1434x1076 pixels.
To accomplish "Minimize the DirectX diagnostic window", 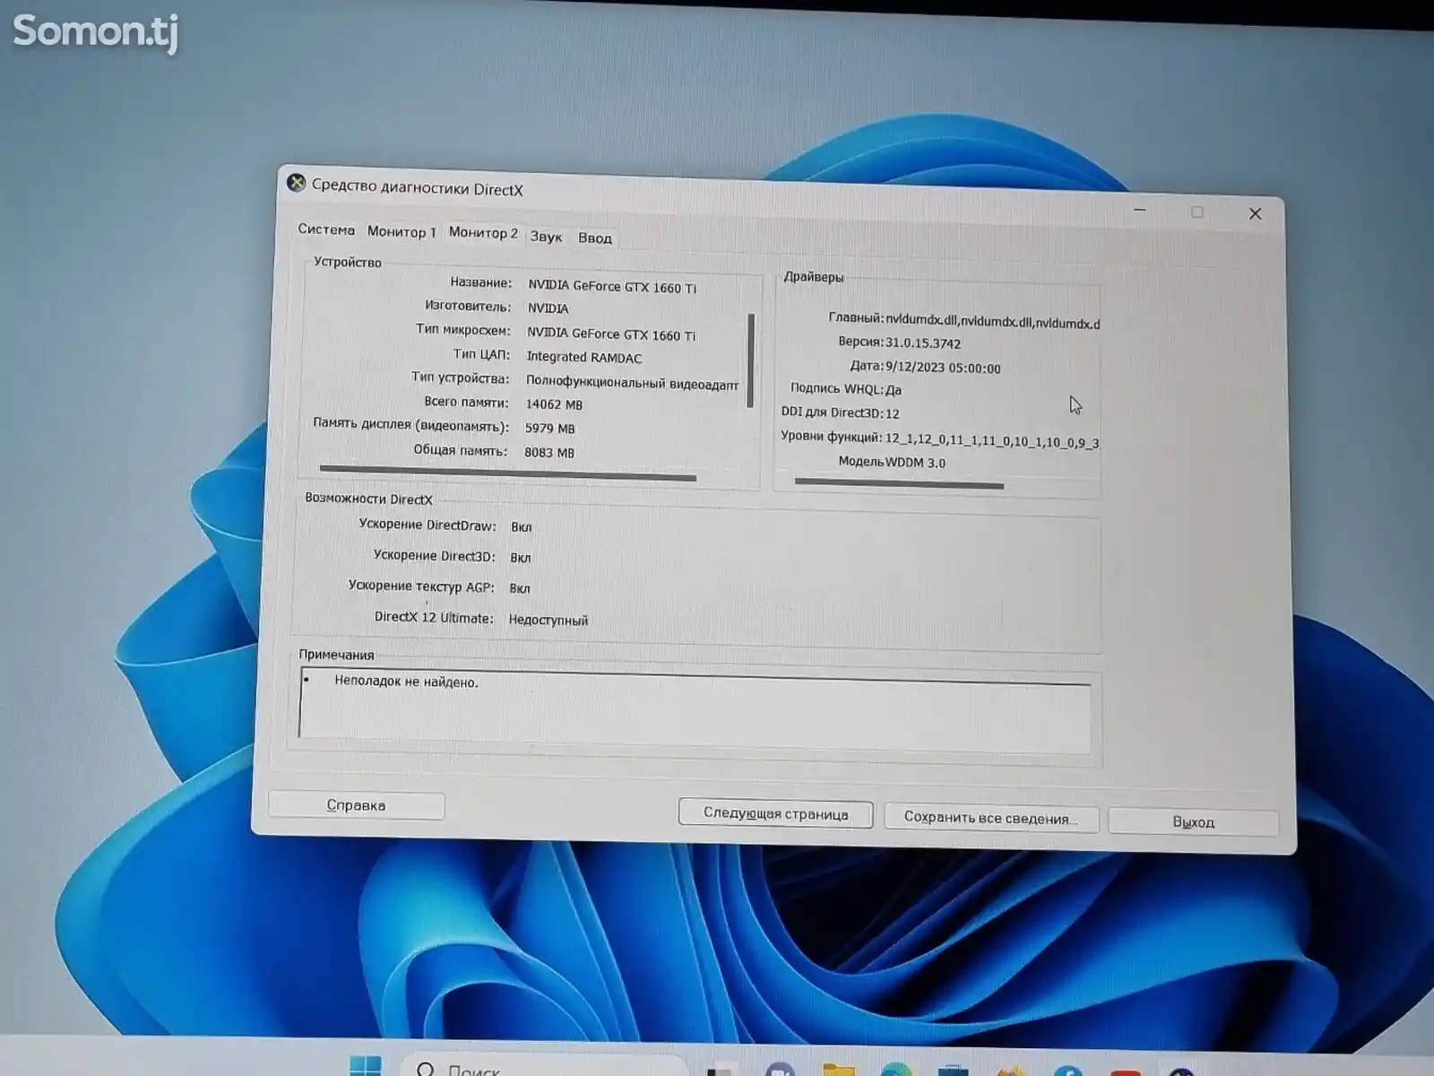I will click(x=1140, y=210).
